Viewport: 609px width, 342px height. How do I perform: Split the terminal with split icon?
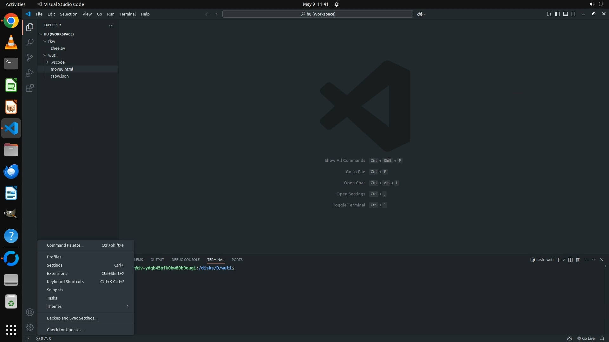click(x=570, y=260)
